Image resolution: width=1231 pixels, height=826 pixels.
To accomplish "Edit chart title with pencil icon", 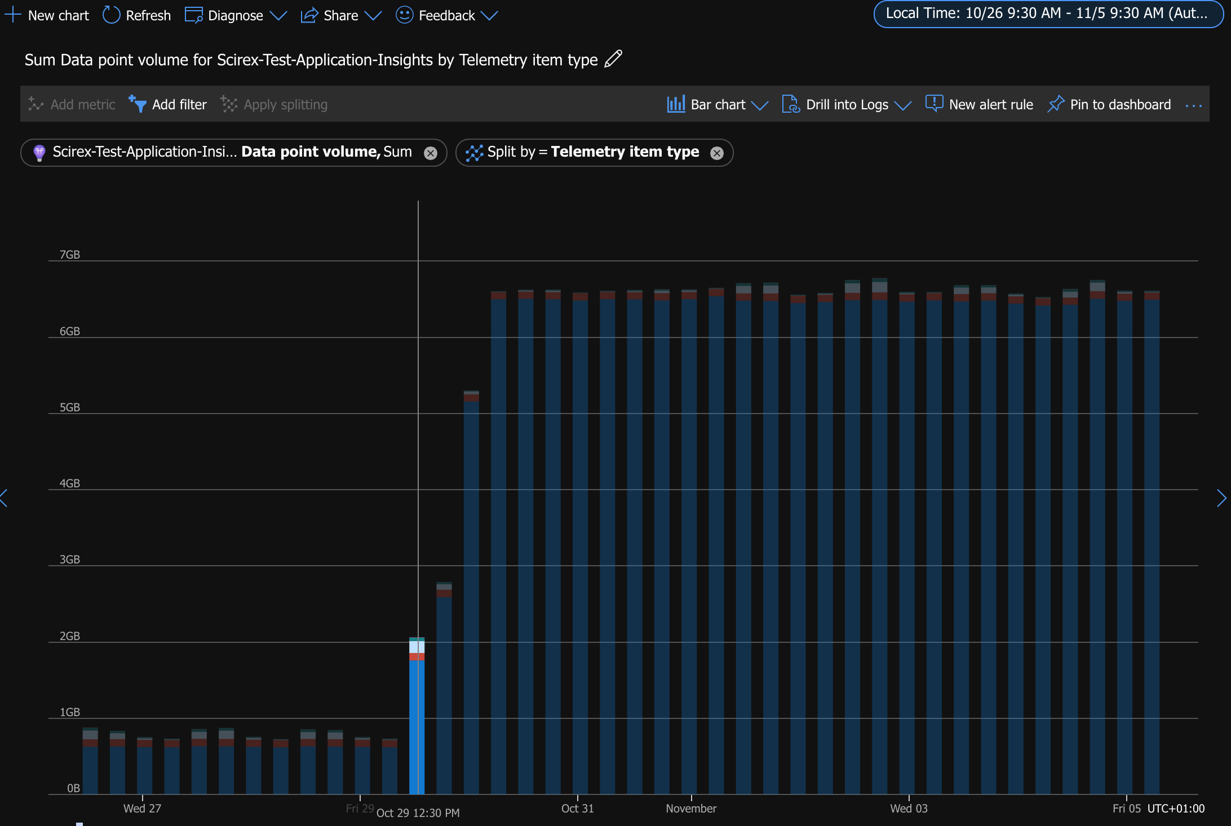I will click(613, 59).
